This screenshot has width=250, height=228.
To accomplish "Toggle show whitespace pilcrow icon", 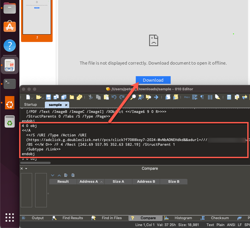I will pyautogui.click(x=202, y=97).
